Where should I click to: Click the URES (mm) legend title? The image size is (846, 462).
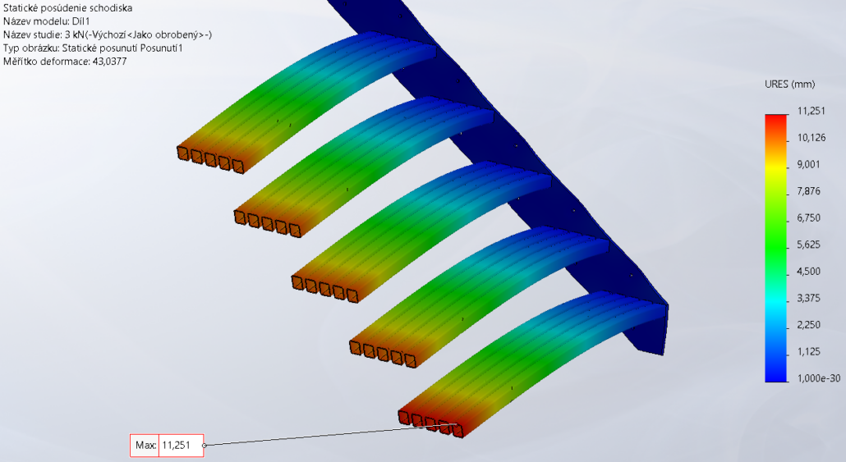click(x=789, y=84)
